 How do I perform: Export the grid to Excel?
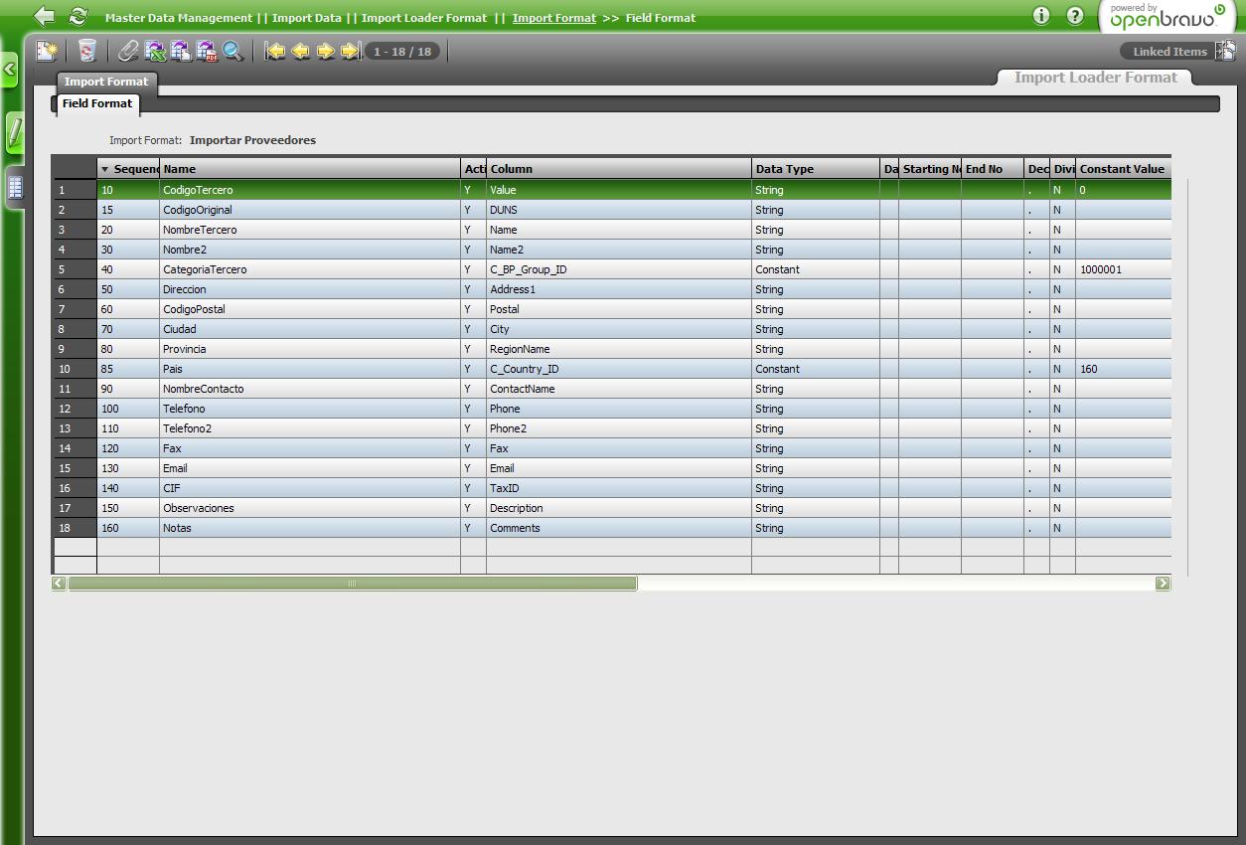click(155, 51)
